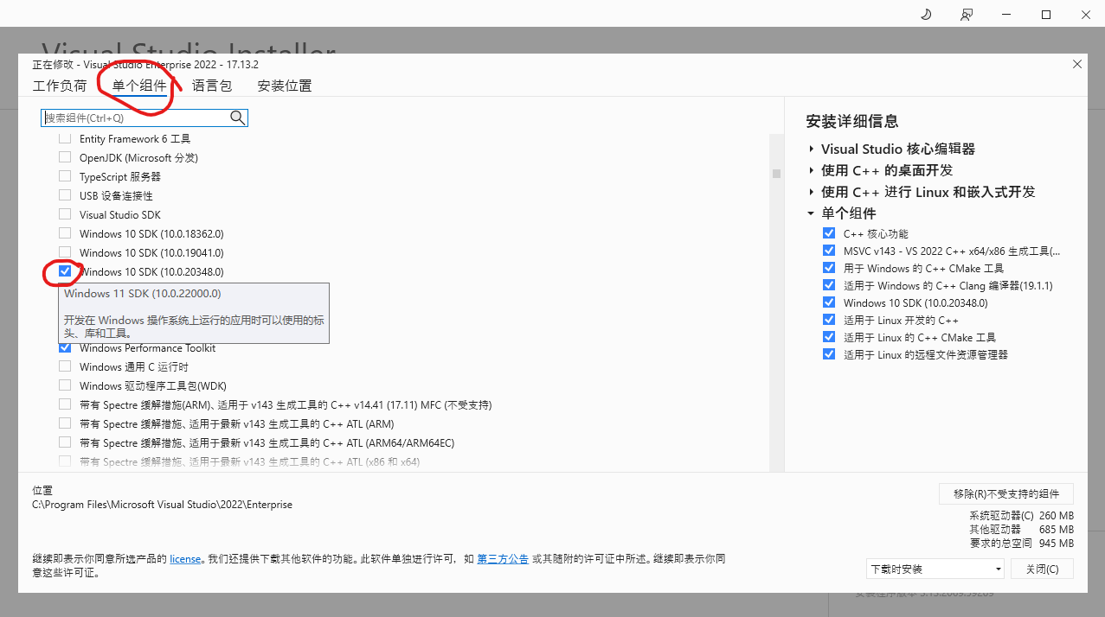Open the 下载时安装 dropdown
The width and height of the screenshot is (1105, 617).
[x=935, y=569]
